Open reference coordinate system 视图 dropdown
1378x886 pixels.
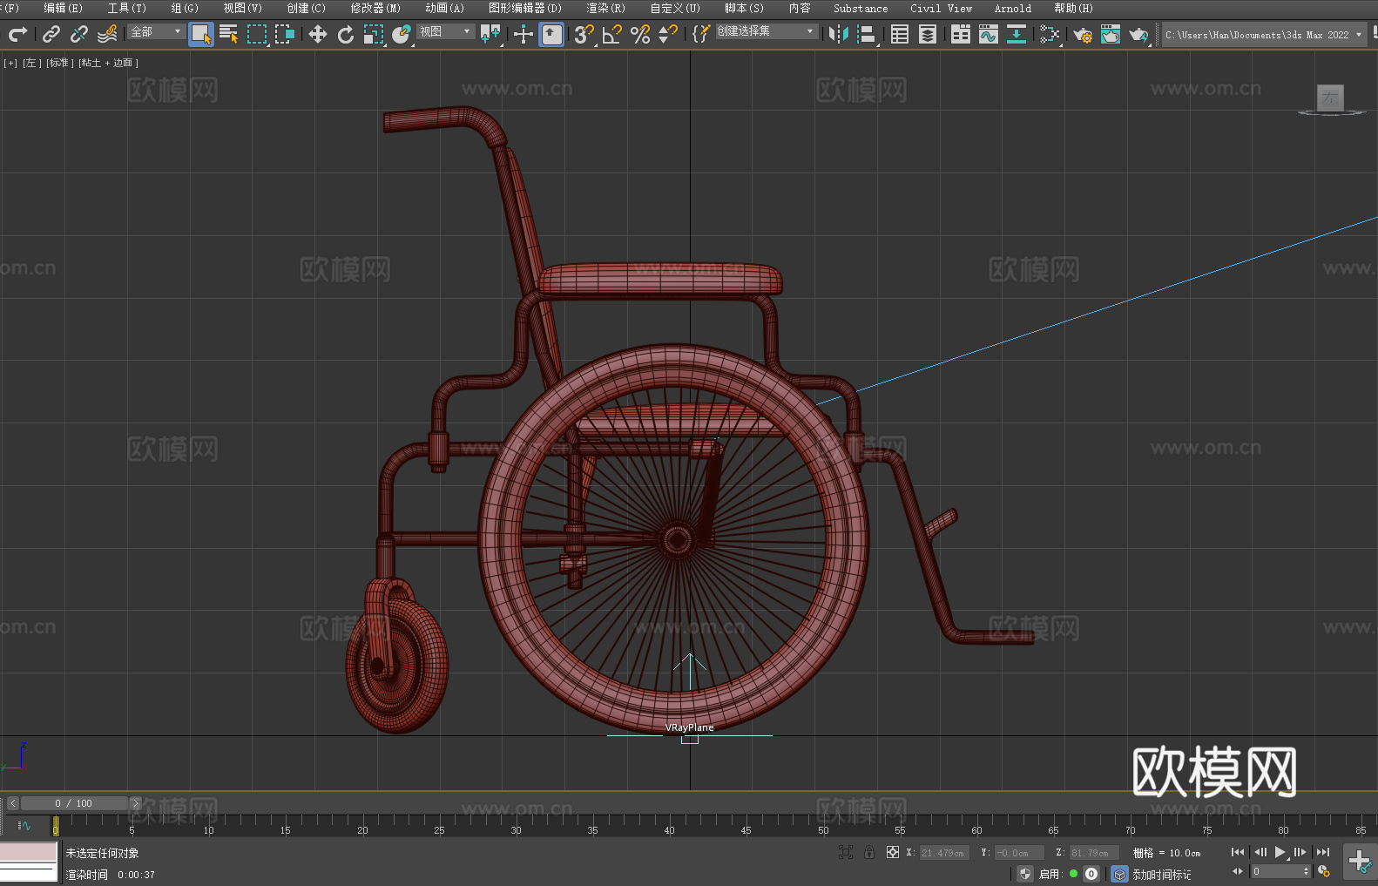point(446,31)
